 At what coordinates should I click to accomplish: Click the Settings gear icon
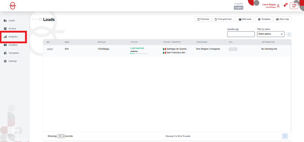(5, 61)
